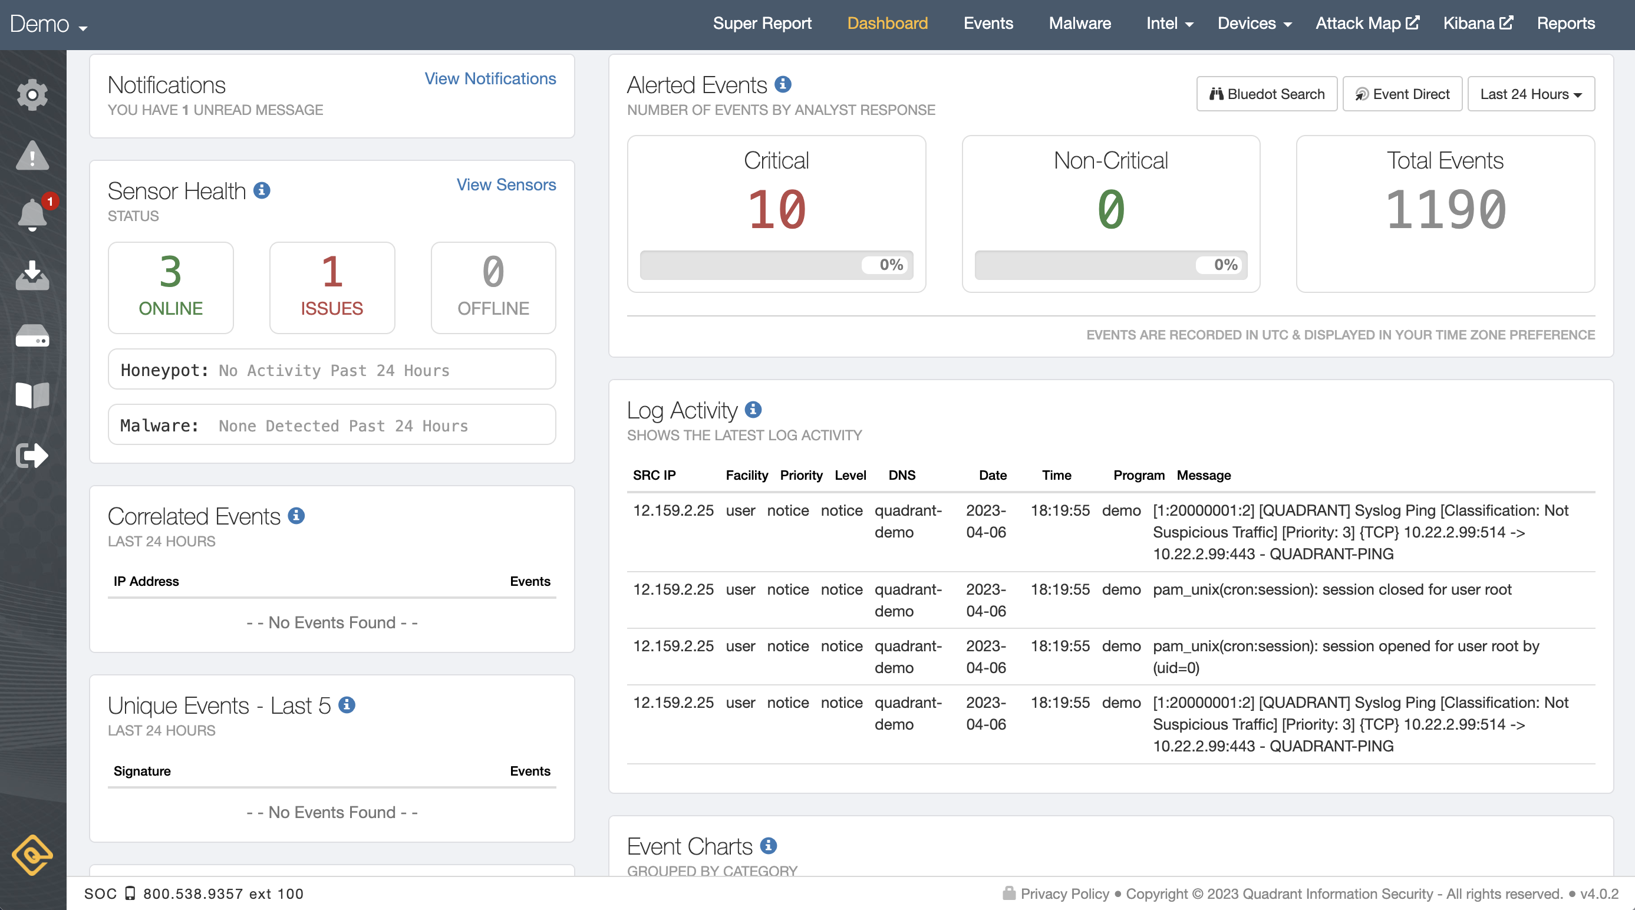Open the Intel dropdown menu
Screen dimensions: 1635x910
(1169, 24)
